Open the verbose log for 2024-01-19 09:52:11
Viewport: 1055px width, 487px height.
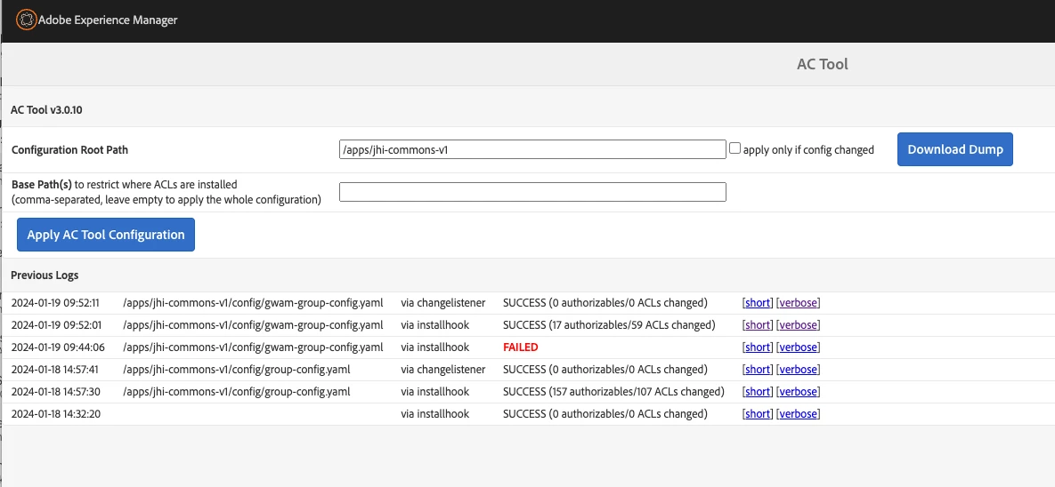(798, 303)
